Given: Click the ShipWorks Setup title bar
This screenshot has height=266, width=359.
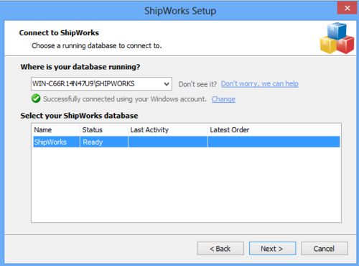Looking at the screenshot, I should tap(180, 11).
